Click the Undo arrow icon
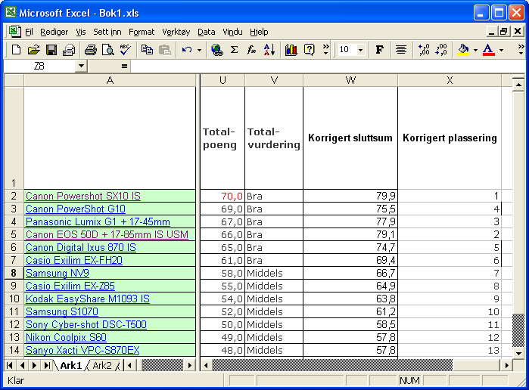 click(187, 50)
